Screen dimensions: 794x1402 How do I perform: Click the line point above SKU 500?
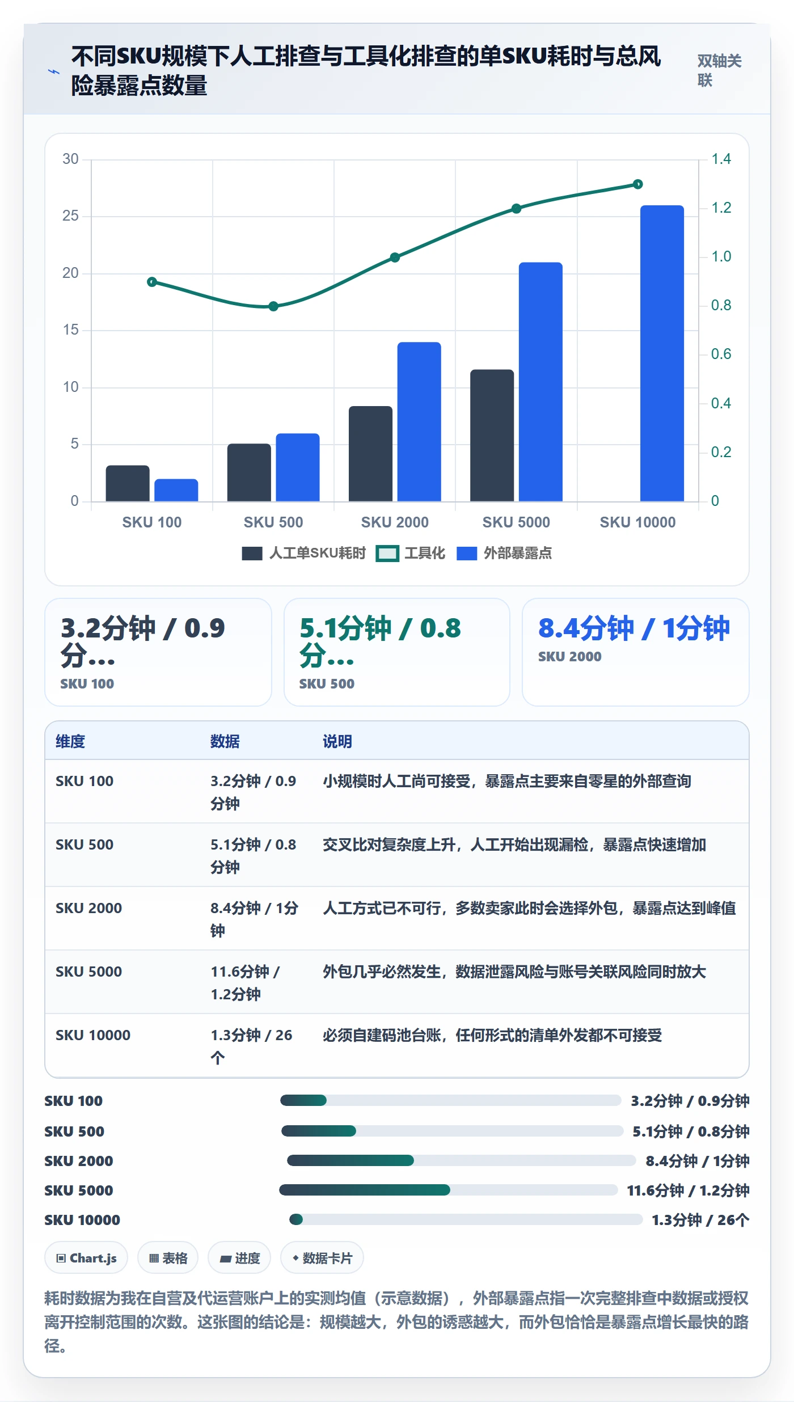pyautogui.click(x=273, y=306)
